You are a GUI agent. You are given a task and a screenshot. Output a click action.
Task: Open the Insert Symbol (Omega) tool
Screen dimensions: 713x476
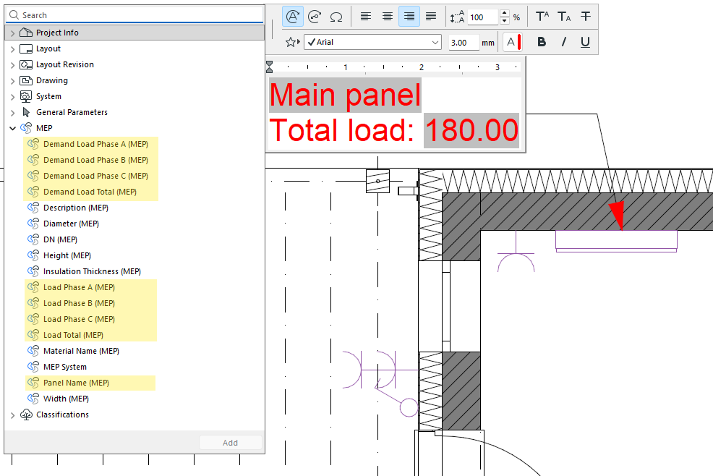tap(336, 17)
